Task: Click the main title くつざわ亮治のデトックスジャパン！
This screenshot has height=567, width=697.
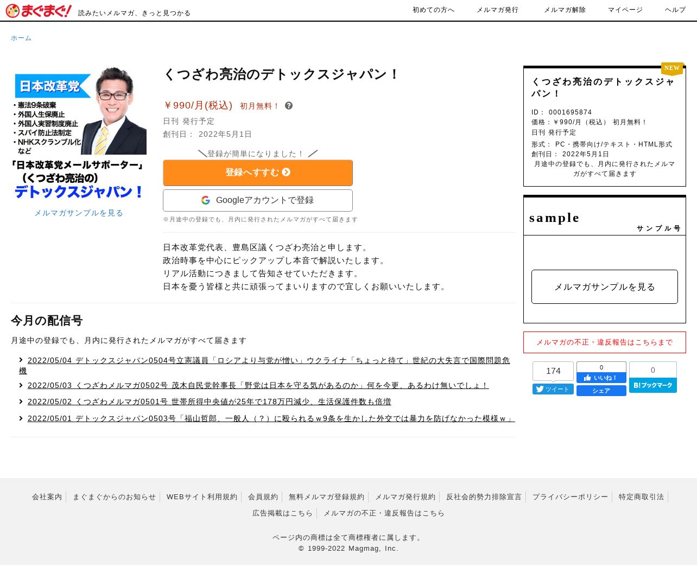Action: pos(281,74)
